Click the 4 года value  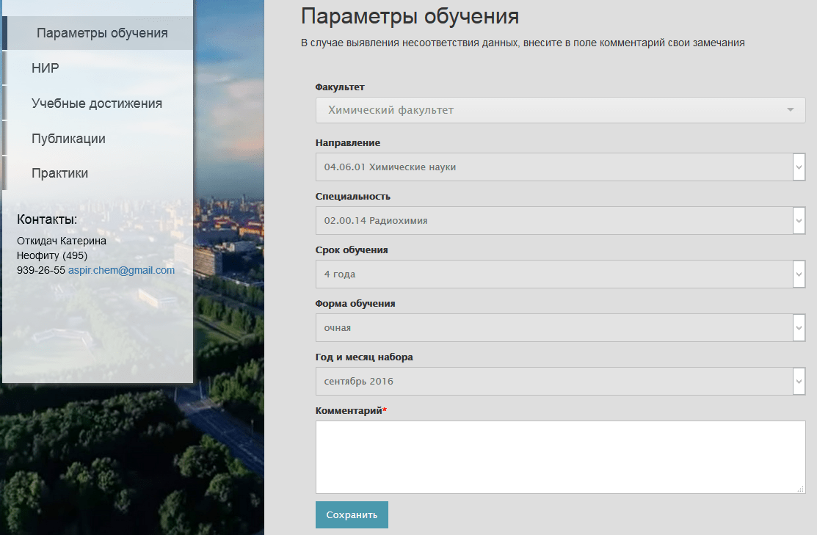[x=340, y=274]
